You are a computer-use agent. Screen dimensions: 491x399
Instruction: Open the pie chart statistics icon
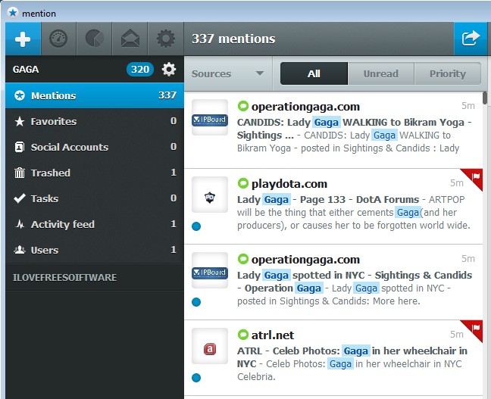tap(94, 39)
